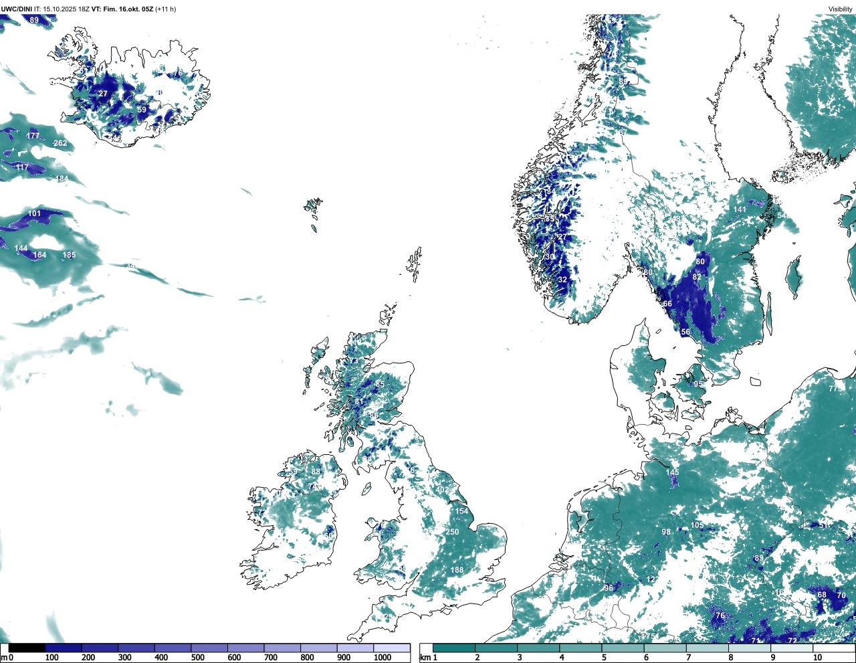Click the 7–8 km legend swatch
Image resolution: width=856 pixels, height=663 pixels.
(x=708, y=648)
